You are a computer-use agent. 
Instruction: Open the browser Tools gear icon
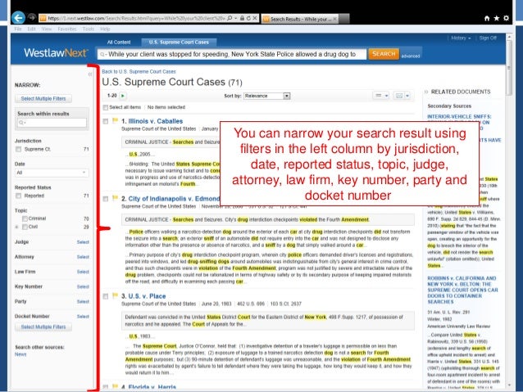pyautogui.click(x=506, y=18)
